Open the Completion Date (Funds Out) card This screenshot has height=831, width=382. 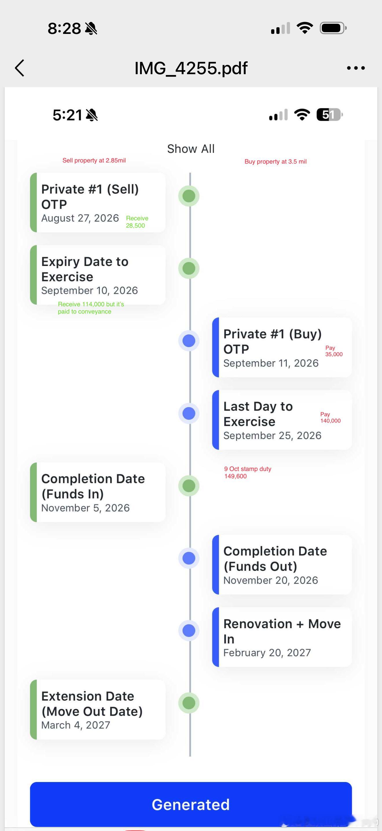[282, 564]
